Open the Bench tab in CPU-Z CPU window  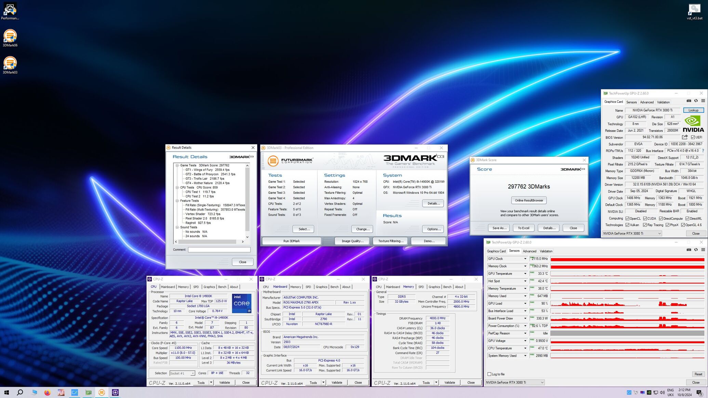[x=222, y=287]
